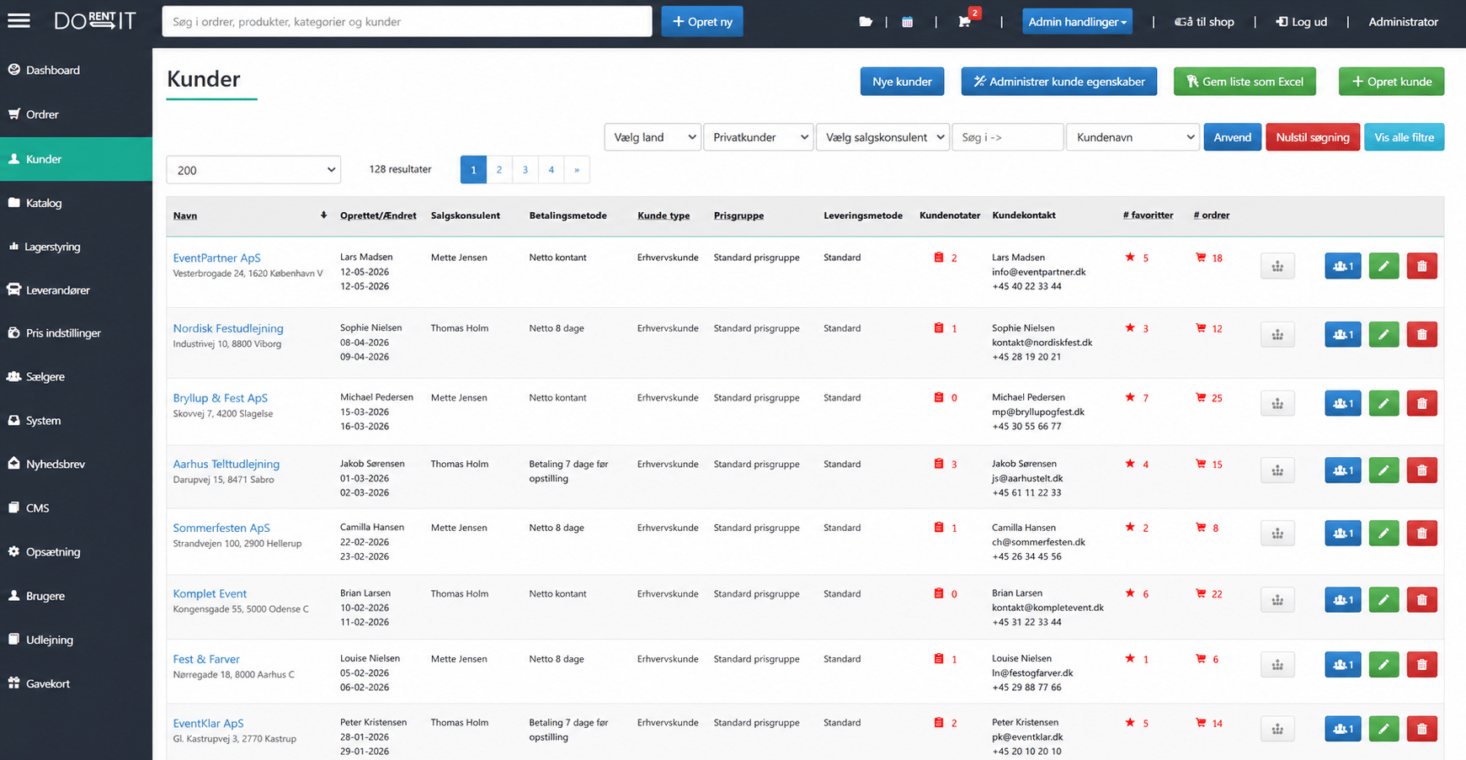
Task: Open the calendar icon in top bar
Action: pyautogui.click(x=907, y=22)
